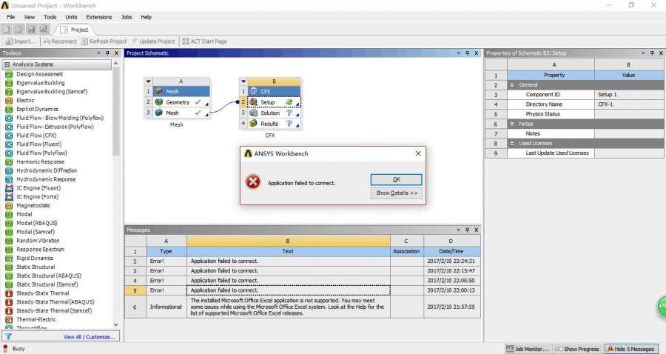666x354 pixels.
Task: Open the Toolbox panel options dropdown
Action: (x=98, y=53)
